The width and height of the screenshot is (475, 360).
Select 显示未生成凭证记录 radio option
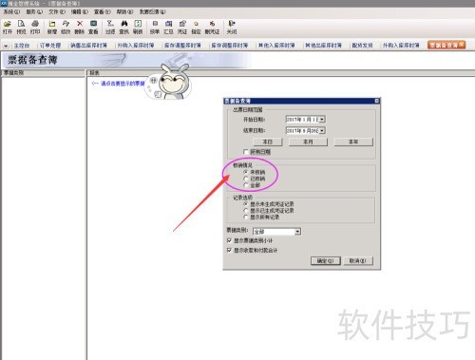pyautogui.click(x=245, y=204)
